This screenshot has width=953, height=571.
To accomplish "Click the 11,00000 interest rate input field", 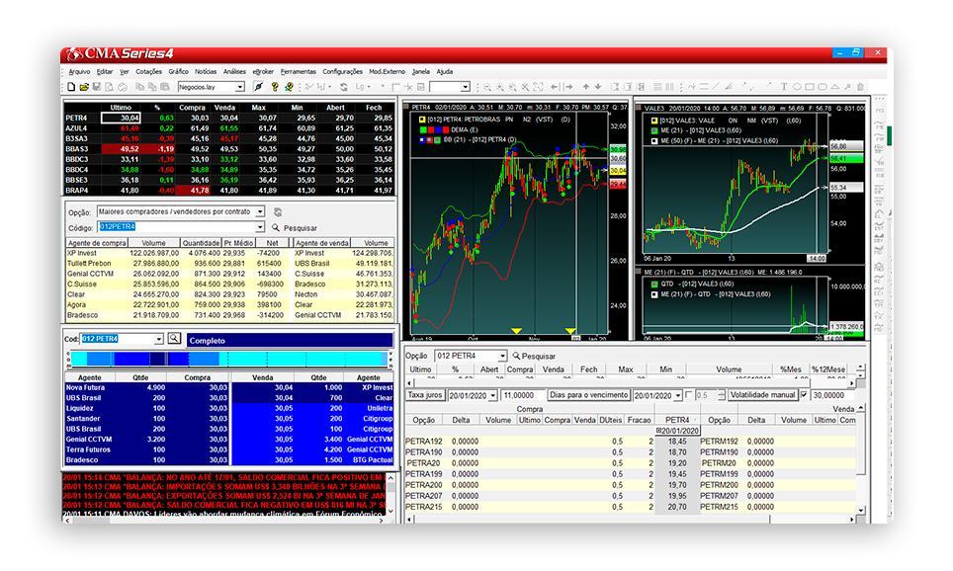I will coord(523,395).
